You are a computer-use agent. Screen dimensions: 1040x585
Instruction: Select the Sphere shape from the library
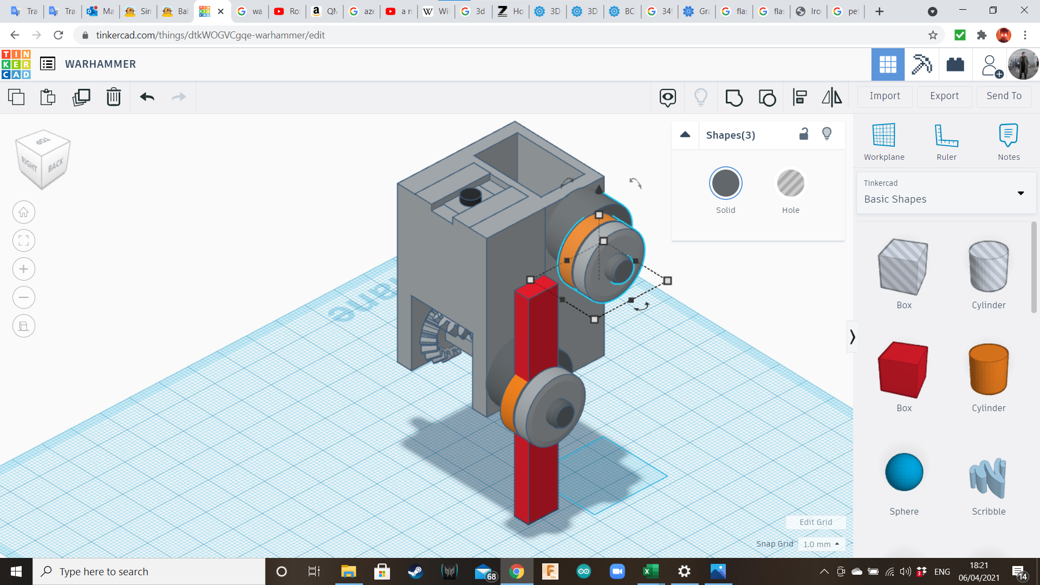903,472
